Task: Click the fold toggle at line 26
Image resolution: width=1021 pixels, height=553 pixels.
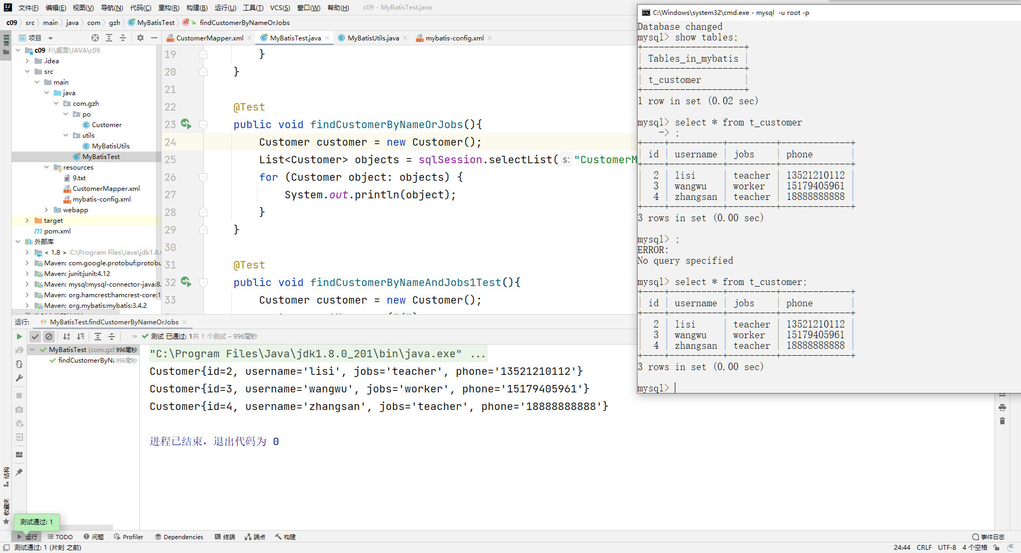Action: [203, 177]
